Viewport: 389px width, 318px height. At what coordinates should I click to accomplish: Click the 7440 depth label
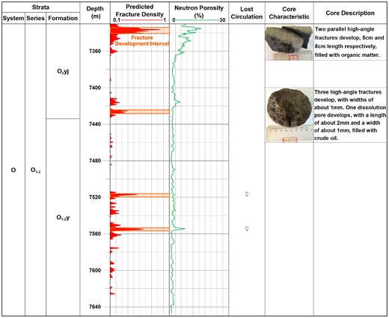point(95,124)
